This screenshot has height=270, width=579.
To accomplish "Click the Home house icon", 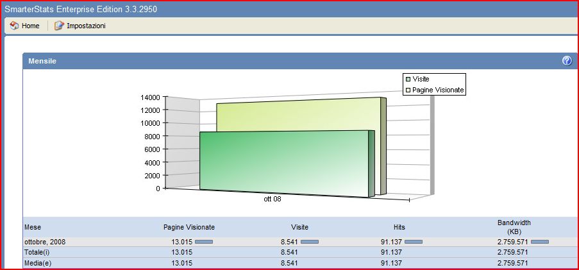I will (x=14, y=26).
